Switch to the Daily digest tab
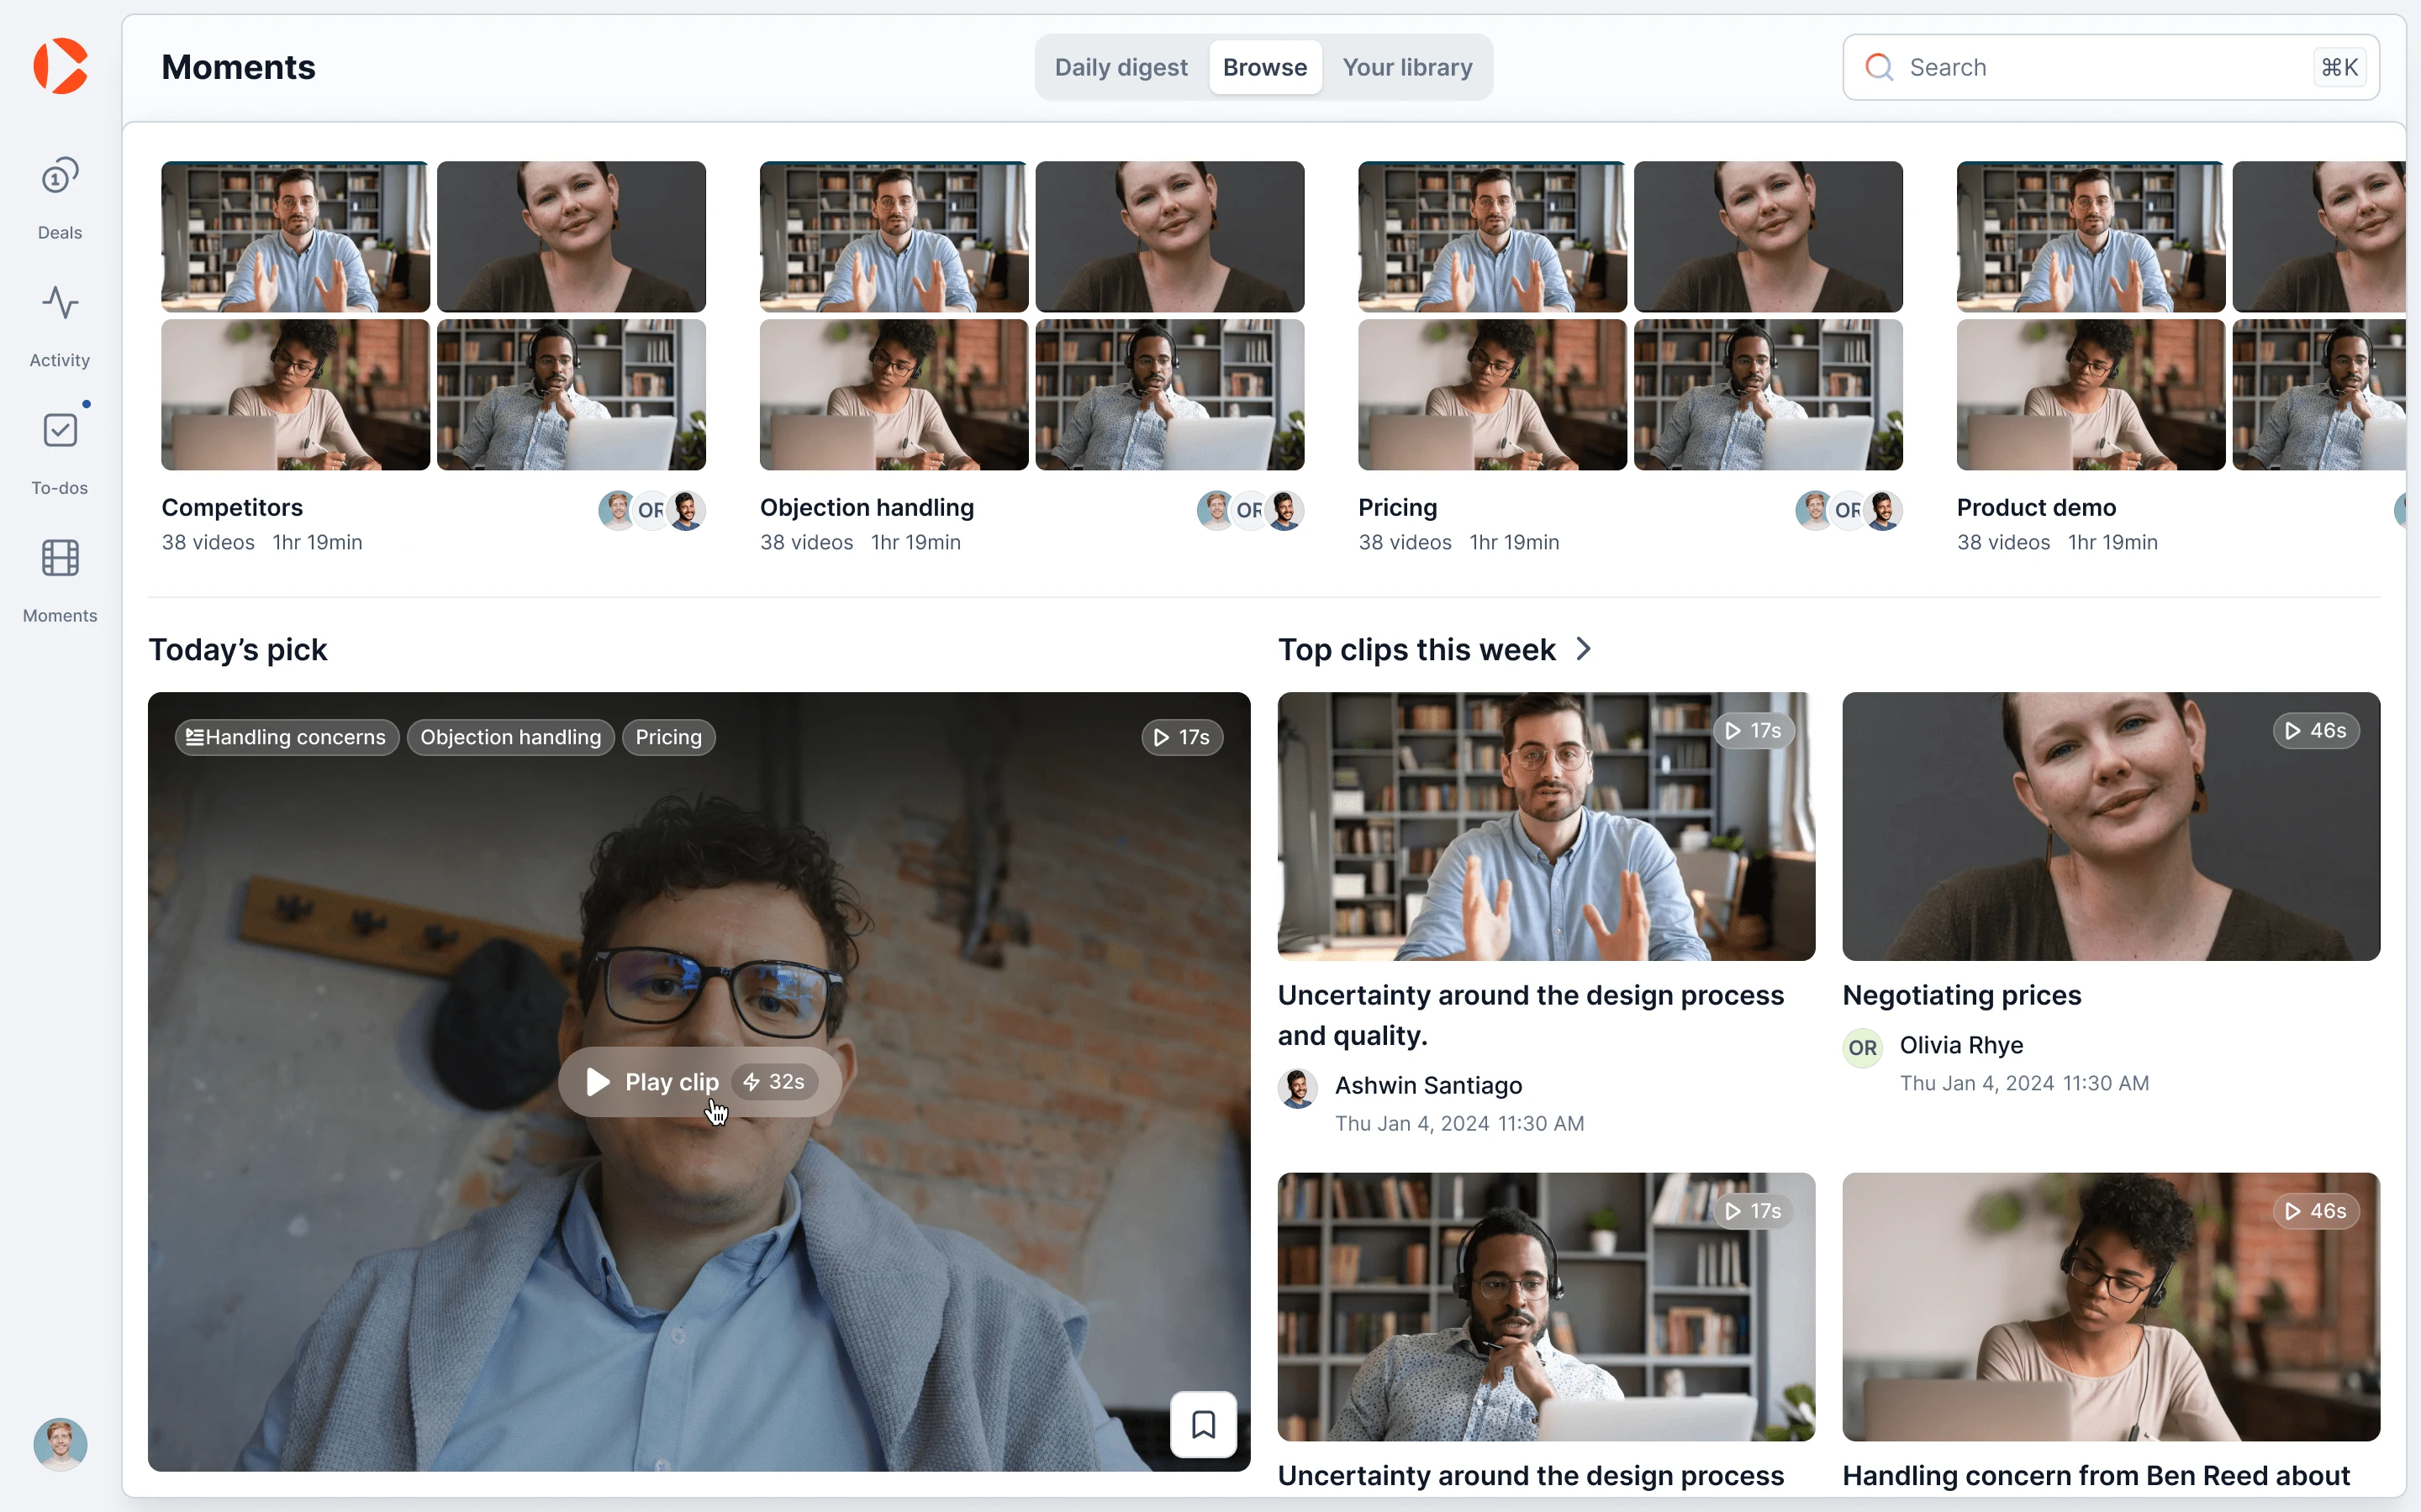This screenshot has height=1512, width=2421. pos(1121,67)
